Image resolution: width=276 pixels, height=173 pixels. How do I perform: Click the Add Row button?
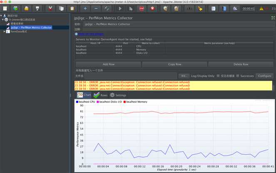pos(108,64)
